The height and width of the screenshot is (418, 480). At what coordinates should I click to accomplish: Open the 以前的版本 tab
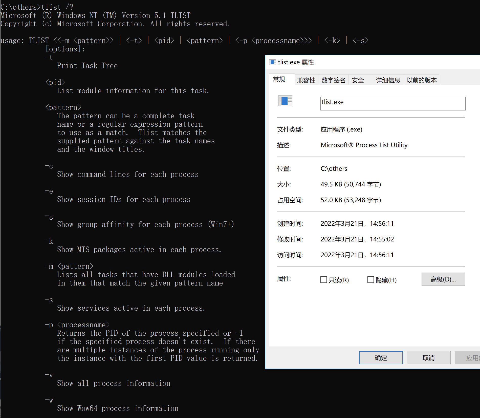point(421,80)
